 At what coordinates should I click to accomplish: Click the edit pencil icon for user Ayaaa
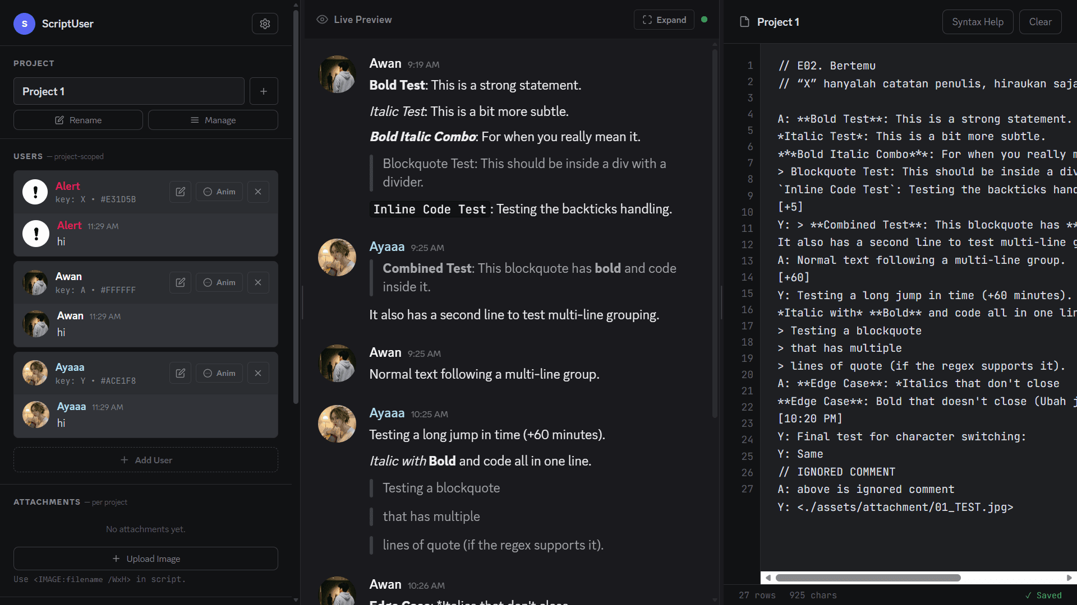[179, 373]
